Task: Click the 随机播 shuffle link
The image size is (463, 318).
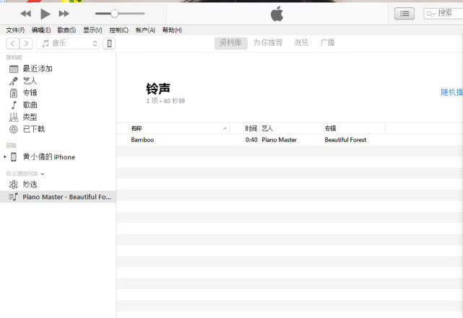Action: click(451, 92)
